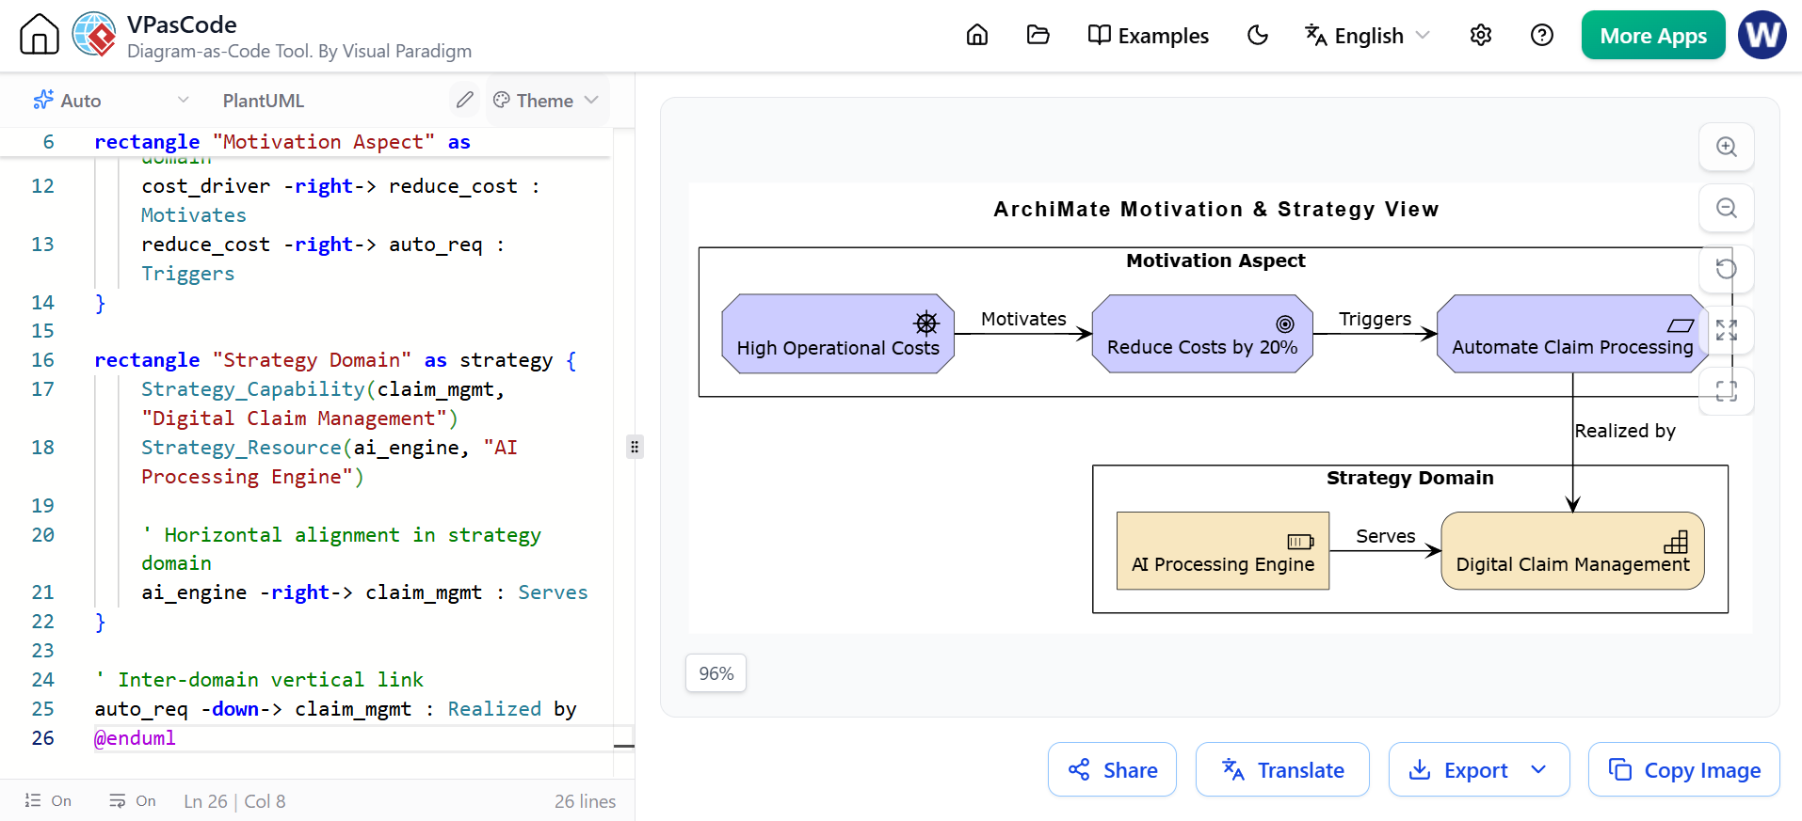
Task: Click the resource battery icon in node
Action: click(x=1300, y=542)
